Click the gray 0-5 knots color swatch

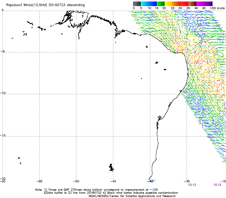pyautogui.click(x=137, y=4)
